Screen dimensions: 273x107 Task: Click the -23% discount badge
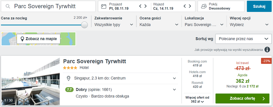[x=266, y=61]
